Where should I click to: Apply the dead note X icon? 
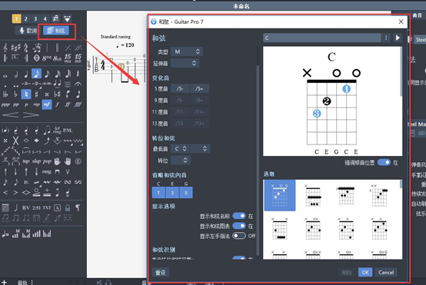[15, 141]
